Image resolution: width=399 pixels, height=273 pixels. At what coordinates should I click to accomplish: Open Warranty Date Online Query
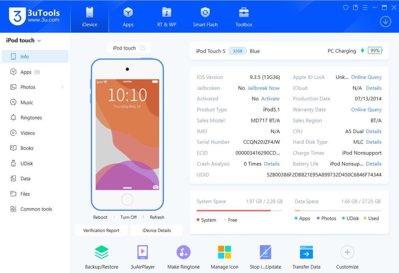point(366,110)
